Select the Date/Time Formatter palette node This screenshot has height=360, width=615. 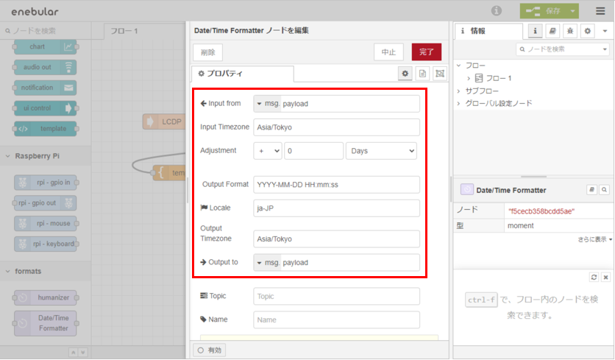[45, 323]
